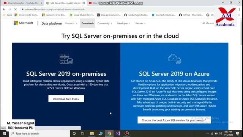Open the Connect mobile ap... bookmark

(x=164, y=15)
